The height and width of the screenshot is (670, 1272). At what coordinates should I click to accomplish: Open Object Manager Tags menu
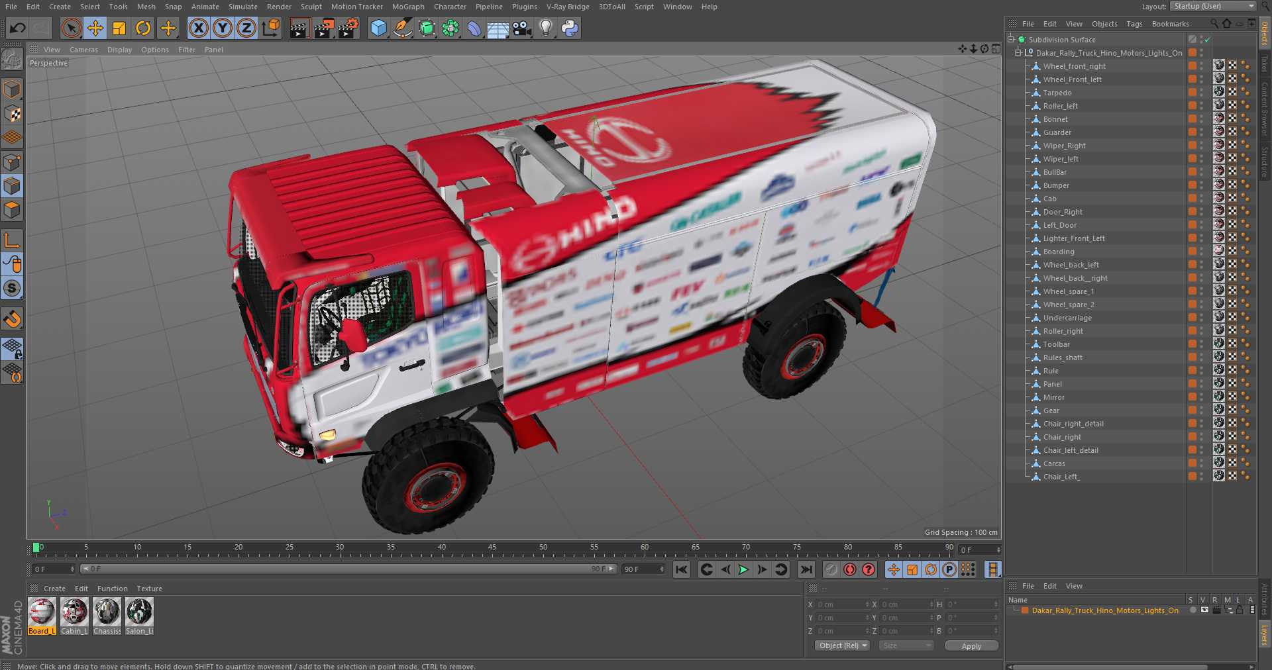[x=1134, y=24]
